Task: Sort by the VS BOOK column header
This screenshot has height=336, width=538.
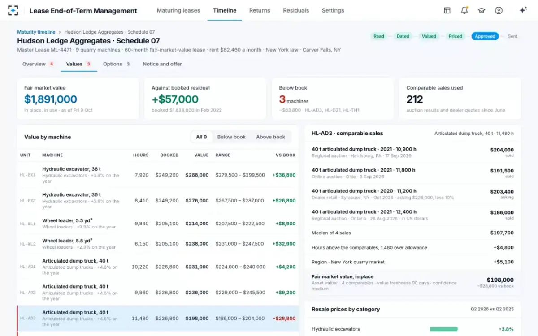Action: coord(286,155)
